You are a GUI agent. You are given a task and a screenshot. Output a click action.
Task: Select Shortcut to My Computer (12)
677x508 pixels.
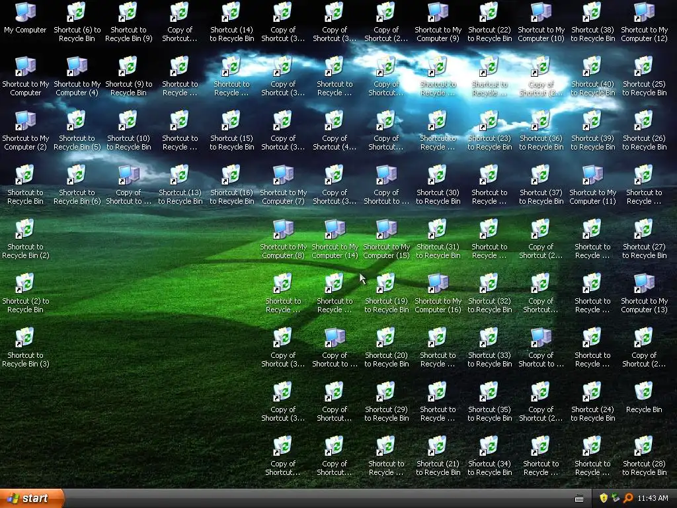644,22
